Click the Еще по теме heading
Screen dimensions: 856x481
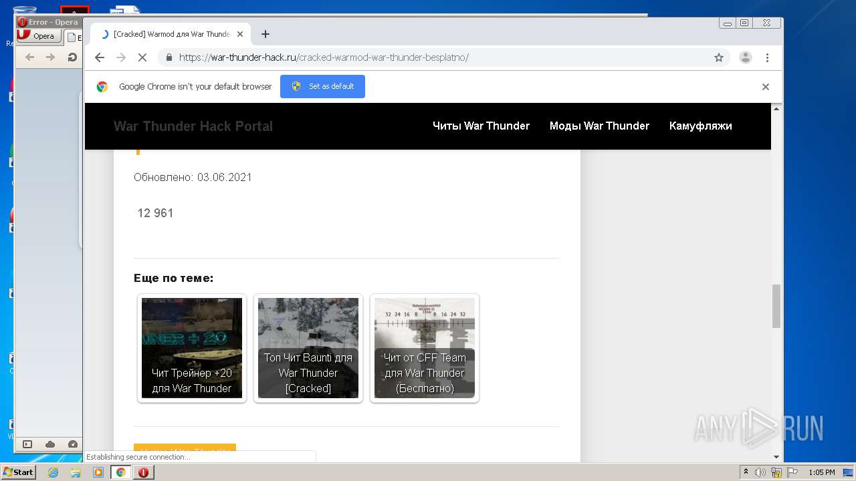click(173, 278)
